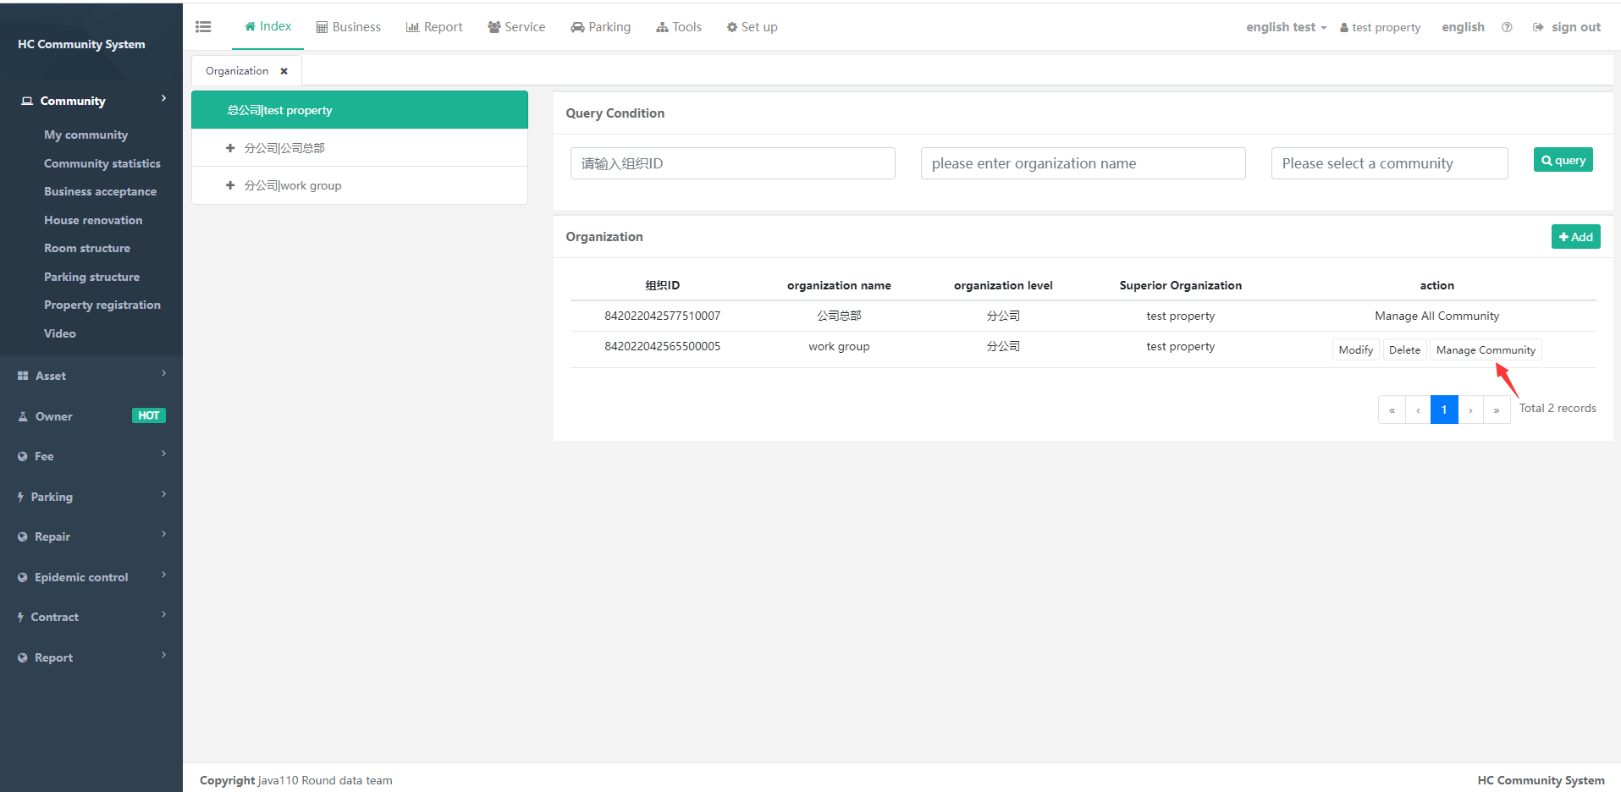This screenshot has height=792, width=1621.
Task: Select 总公司|test property tree root
Action: [360, 110]
